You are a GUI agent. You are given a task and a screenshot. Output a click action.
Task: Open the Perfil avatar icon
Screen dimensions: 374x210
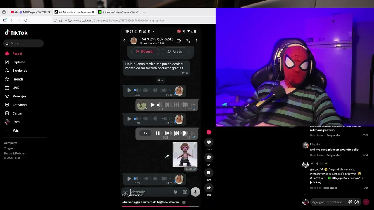point(7,122)
